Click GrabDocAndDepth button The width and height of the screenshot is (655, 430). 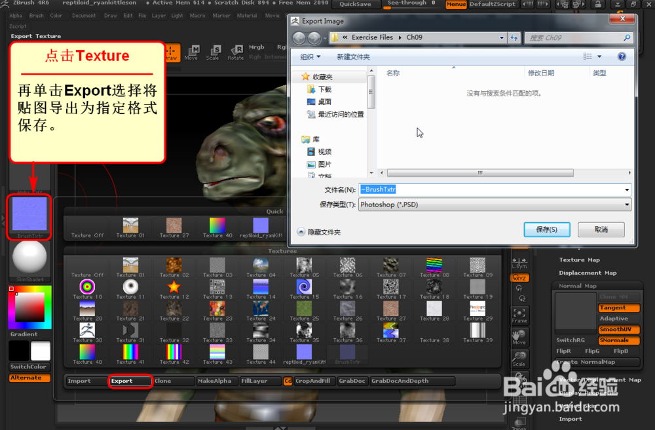[x=412, y=381]
